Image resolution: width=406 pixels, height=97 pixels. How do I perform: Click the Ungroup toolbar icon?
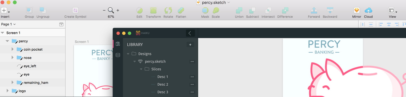pos(43,11)
